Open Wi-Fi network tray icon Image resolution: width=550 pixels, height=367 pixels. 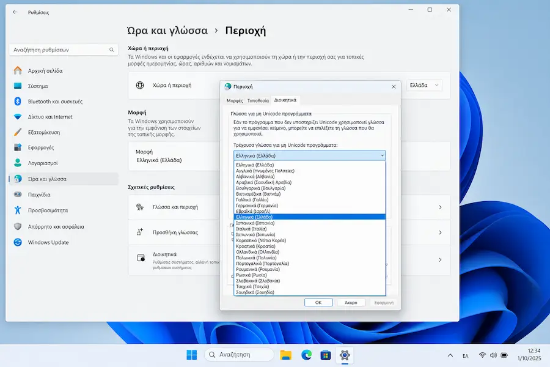coord(482,355)
